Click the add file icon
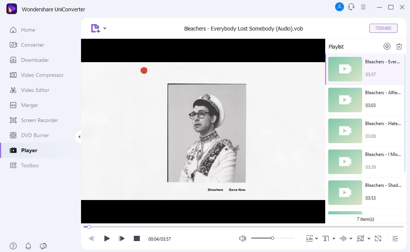The width and height of the screenshot is (410, 252). [95, 28]
